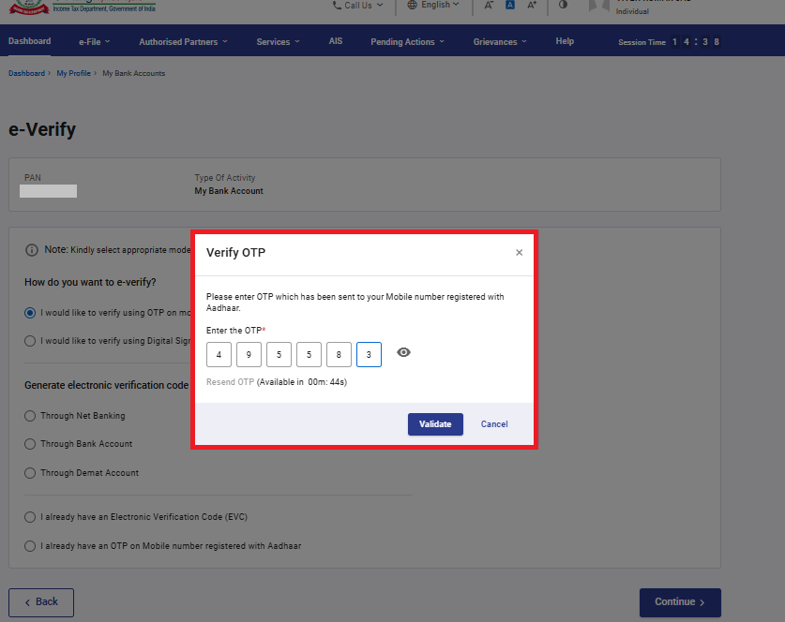
Task: Expand the e-File menu
Action: tap(95, 42)
